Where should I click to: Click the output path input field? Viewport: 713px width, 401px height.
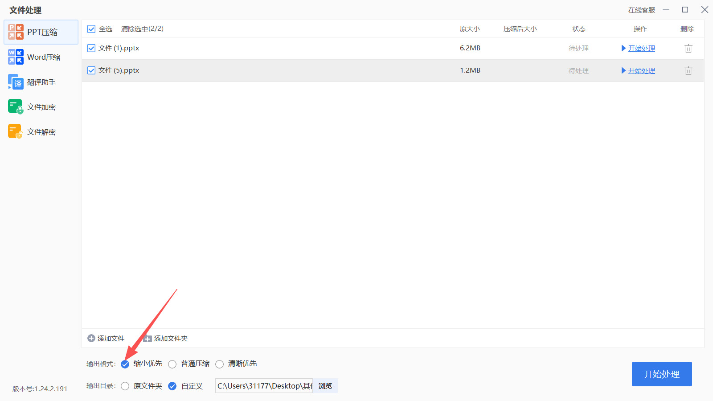(x=264, y=386)
